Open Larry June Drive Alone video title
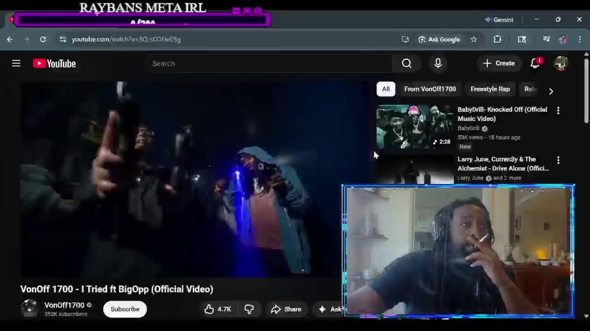This screenshot has width=590, height=331. pyautogui.click(x=503, y=164)
